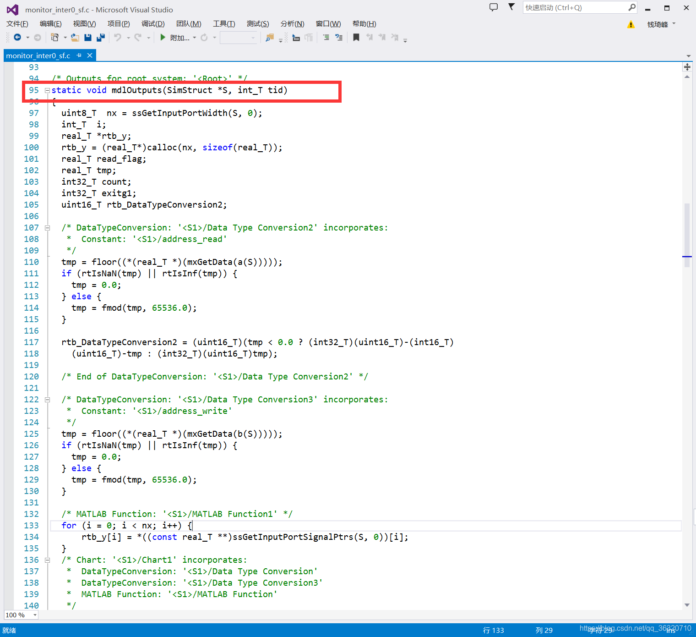Open the New Project dropdown arrow

click(65, 38)
